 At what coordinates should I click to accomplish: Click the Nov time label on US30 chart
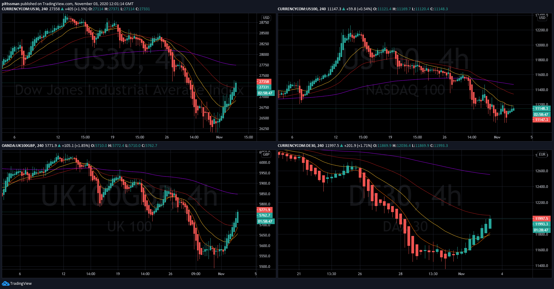click(x=219, y=137)
